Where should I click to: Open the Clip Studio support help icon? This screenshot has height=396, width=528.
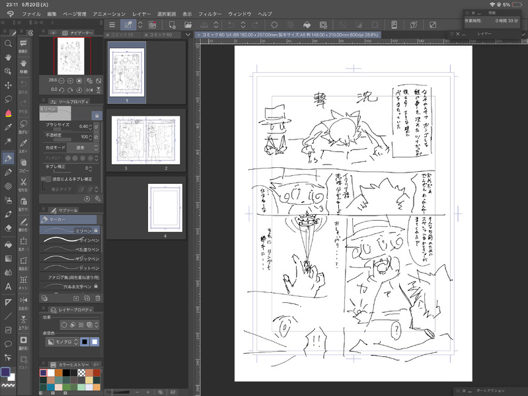point(414,24)
